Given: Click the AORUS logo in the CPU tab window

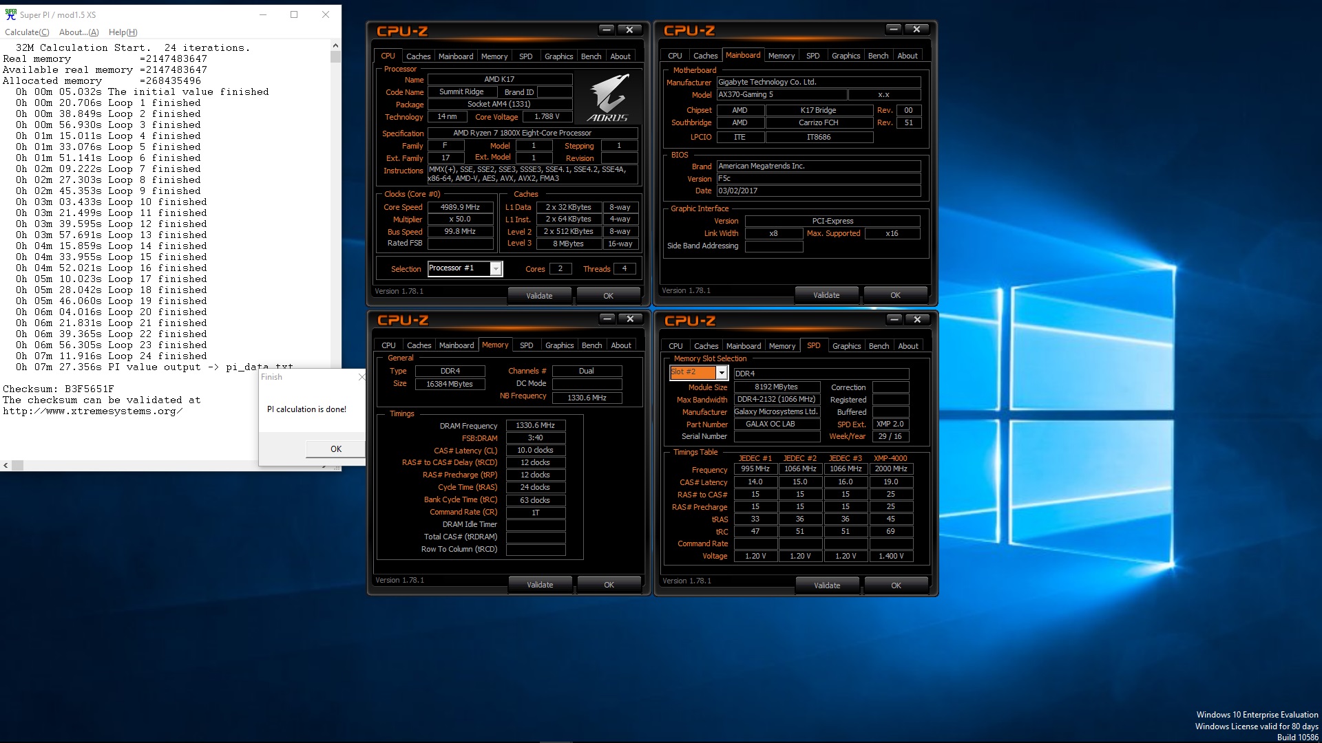Looking at the screenshot, I should pyautogui.click(x=609, y=98).
